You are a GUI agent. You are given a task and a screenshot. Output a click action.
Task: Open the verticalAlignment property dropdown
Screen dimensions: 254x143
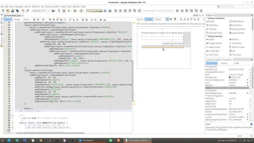click(248, 93)
